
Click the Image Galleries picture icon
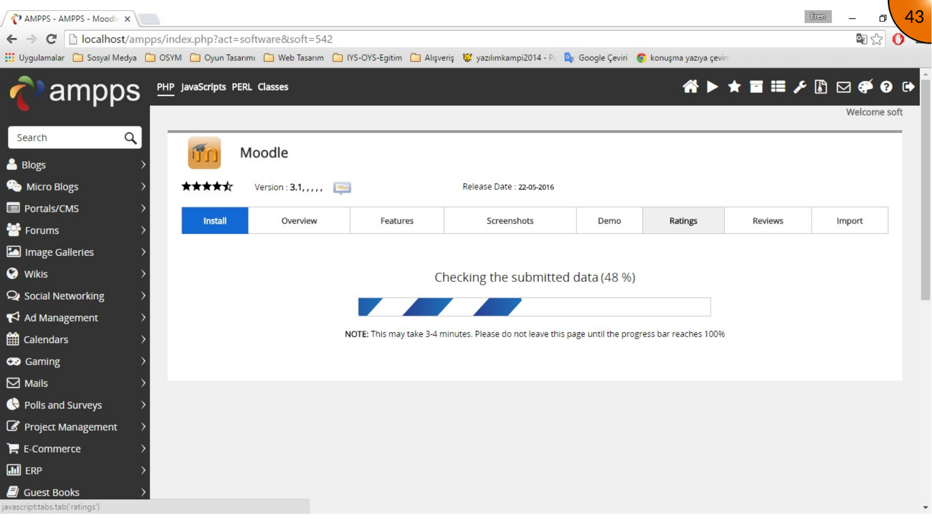click(14, 252)
